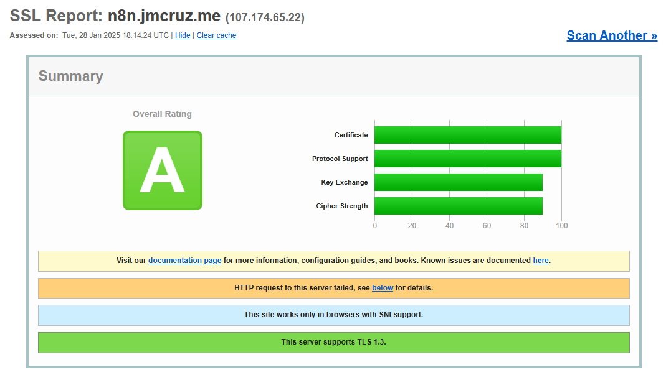Click the IP address (107.174.65.22)
The image size is (666, 375).
point(265,17)
